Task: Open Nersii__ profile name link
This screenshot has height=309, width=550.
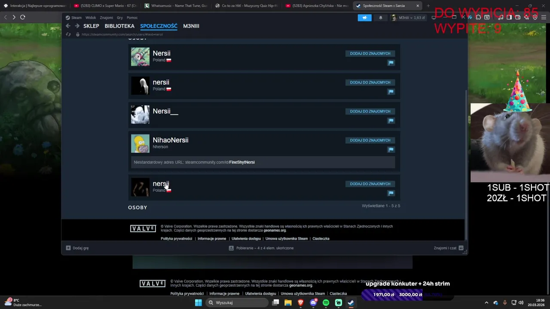Action: pos(165,111)
